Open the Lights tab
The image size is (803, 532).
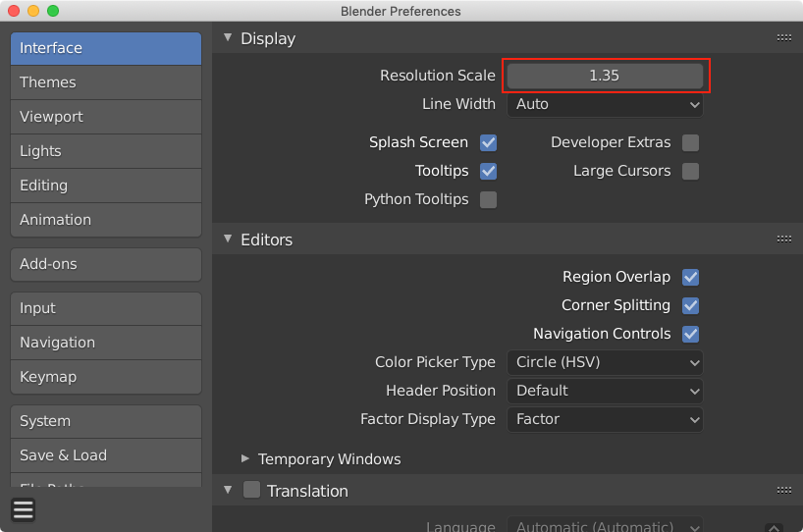coord(106,151)
